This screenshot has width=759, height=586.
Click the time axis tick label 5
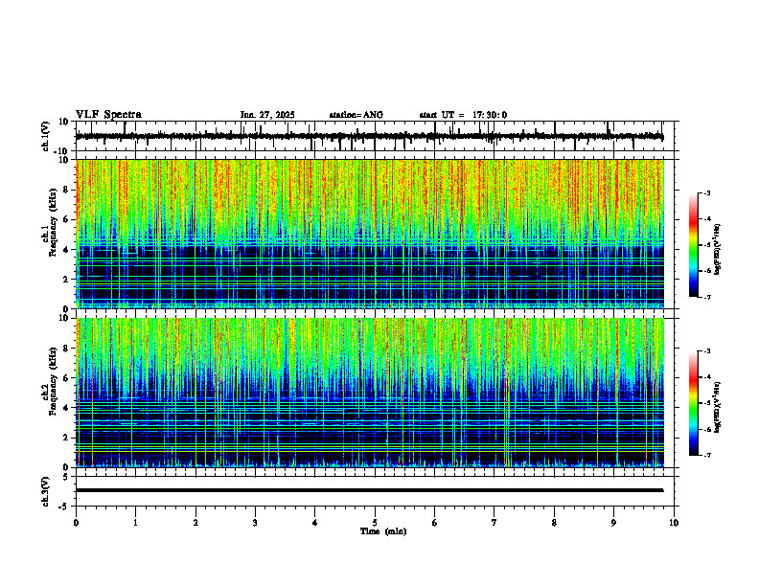click(375, 523)
